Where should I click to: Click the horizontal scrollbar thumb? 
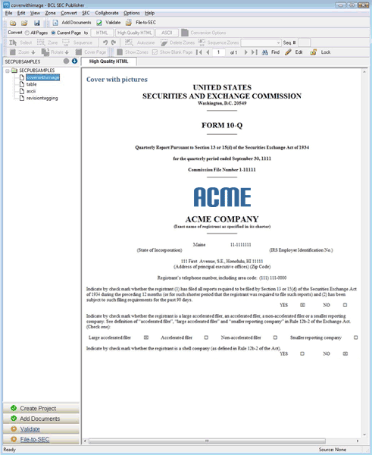(207, 441)
